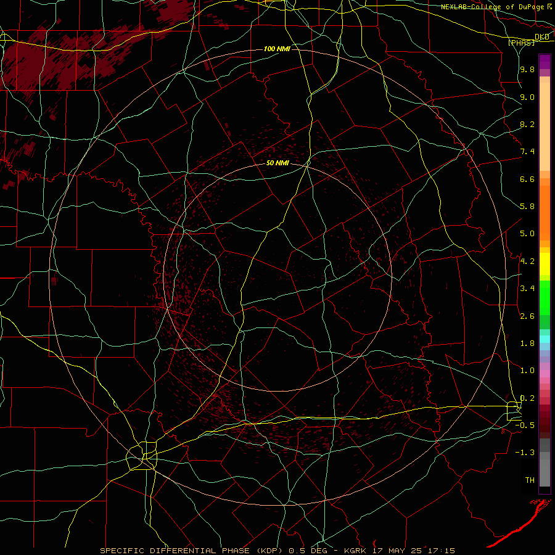The height and width of the screenshot is (555, 555).
Task: Click the 100 NMI range ring label
Action: pos(277,49)
